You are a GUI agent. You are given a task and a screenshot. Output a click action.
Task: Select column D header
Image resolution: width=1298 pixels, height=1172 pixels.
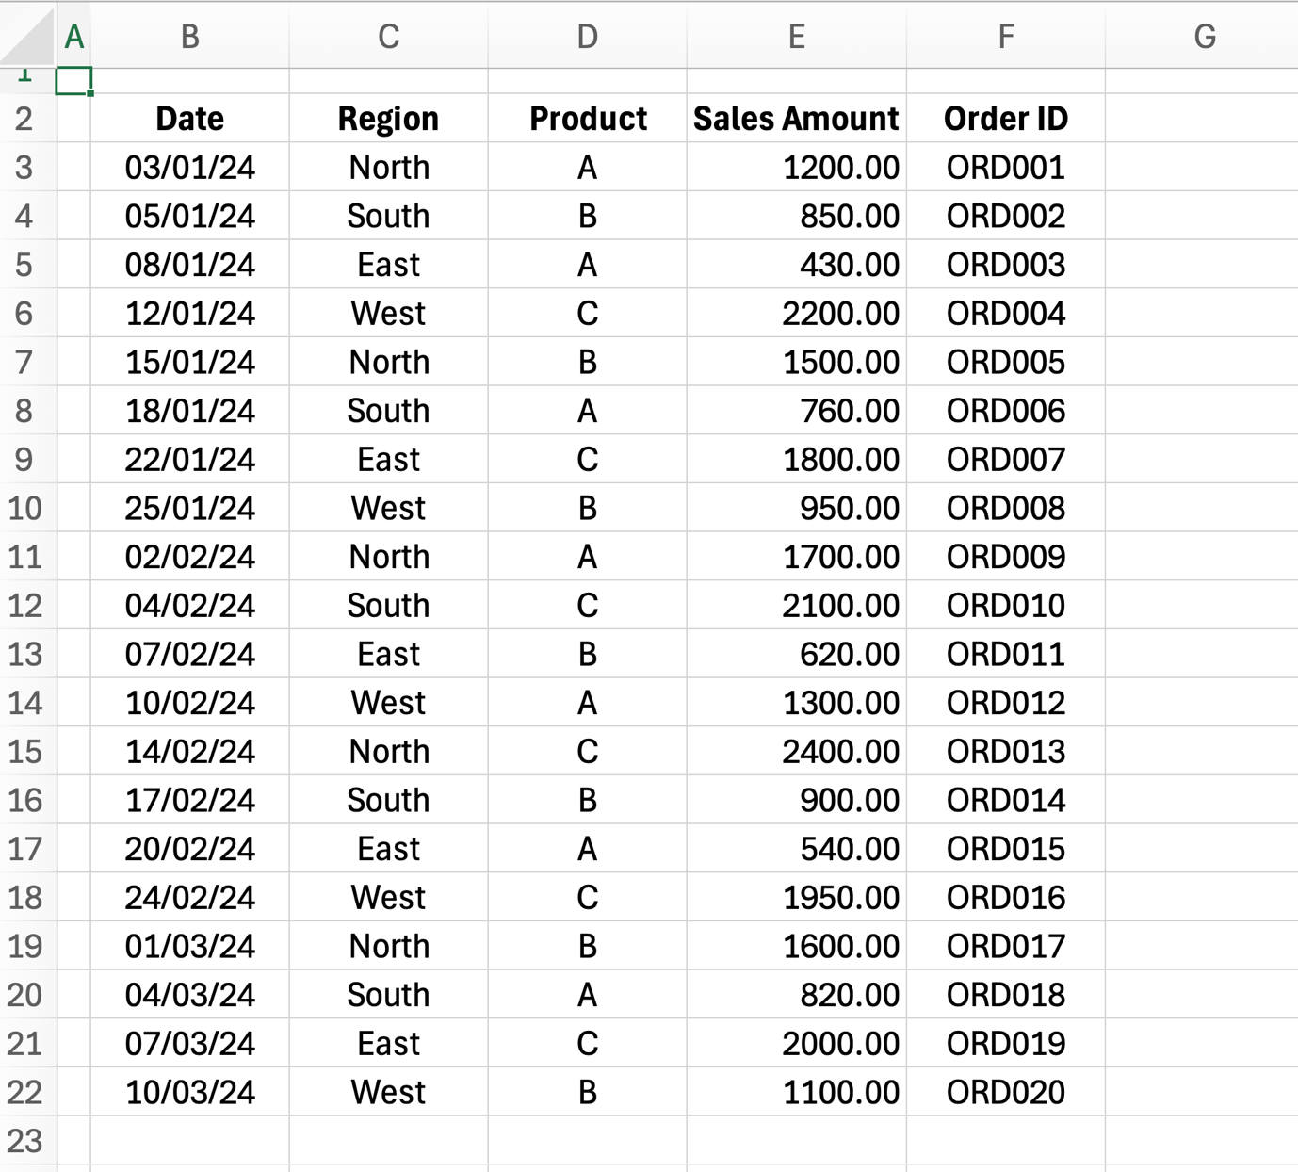pos(587,36)
